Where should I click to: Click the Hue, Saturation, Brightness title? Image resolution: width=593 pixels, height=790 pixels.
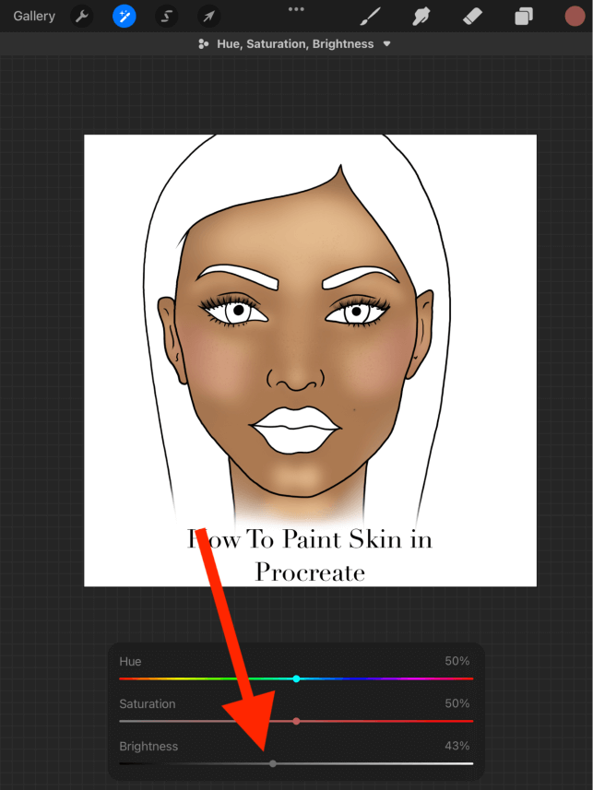click(x=295, y=44)
